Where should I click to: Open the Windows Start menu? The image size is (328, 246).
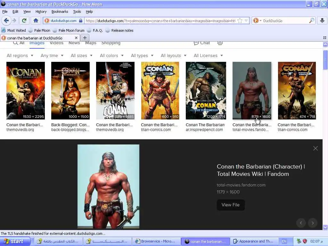(15, 241)
